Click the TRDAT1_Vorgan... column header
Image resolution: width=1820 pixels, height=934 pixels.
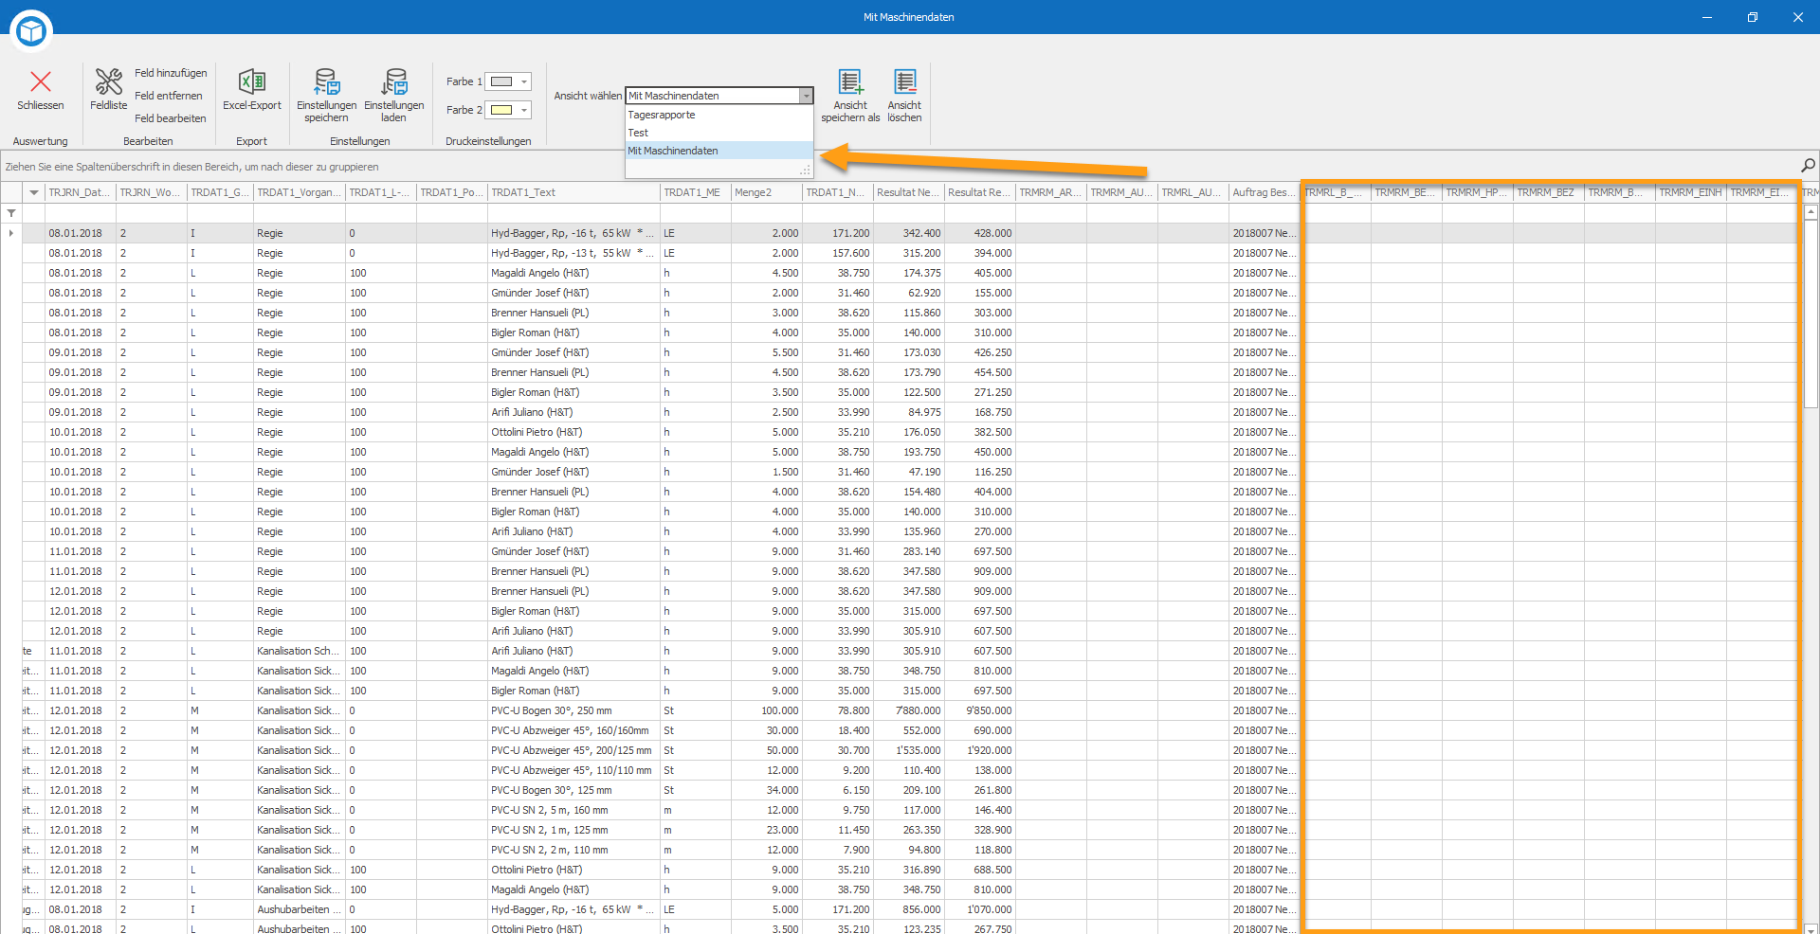coord(300,192)
